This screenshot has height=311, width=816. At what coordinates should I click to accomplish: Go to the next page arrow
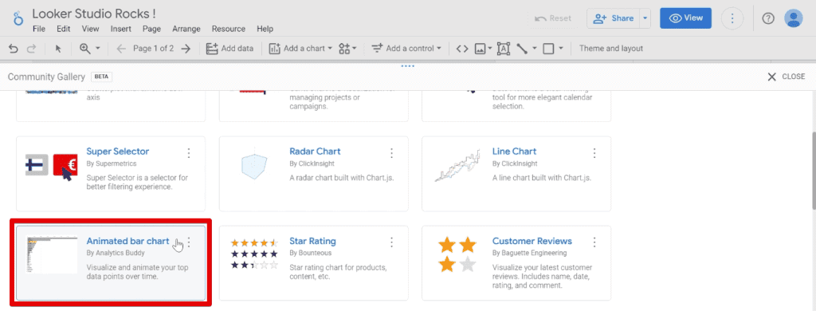pyautogui.click(x=186, y=49)
